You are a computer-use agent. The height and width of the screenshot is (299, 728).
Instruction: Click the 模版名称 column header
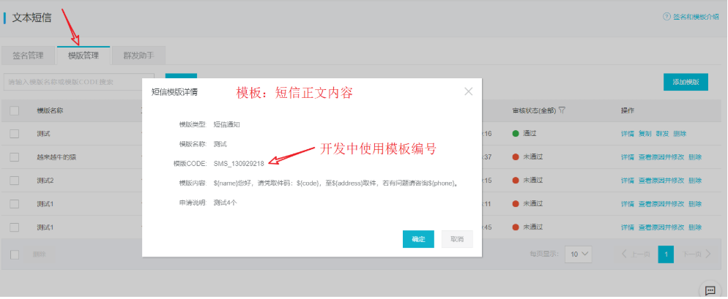[50, 110]
